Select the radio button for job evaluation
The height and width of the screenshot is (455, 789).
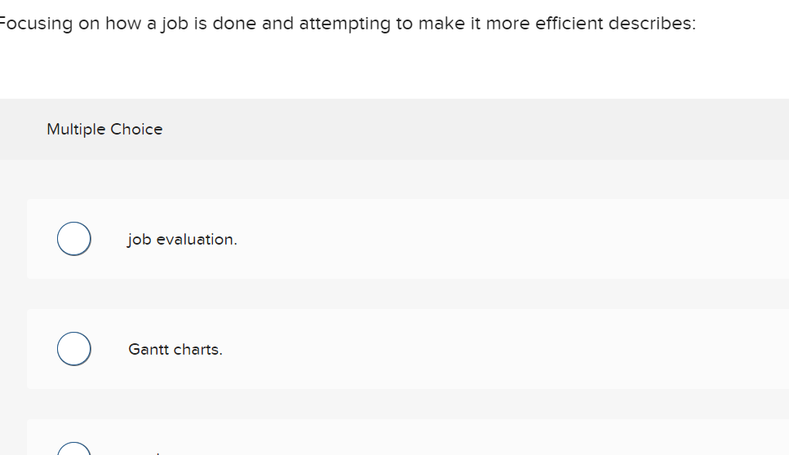pos(73,239)
